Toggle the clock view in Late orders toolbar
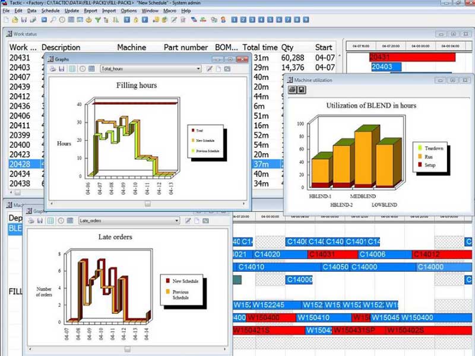 pyautogui.click(x=61, y=221)
